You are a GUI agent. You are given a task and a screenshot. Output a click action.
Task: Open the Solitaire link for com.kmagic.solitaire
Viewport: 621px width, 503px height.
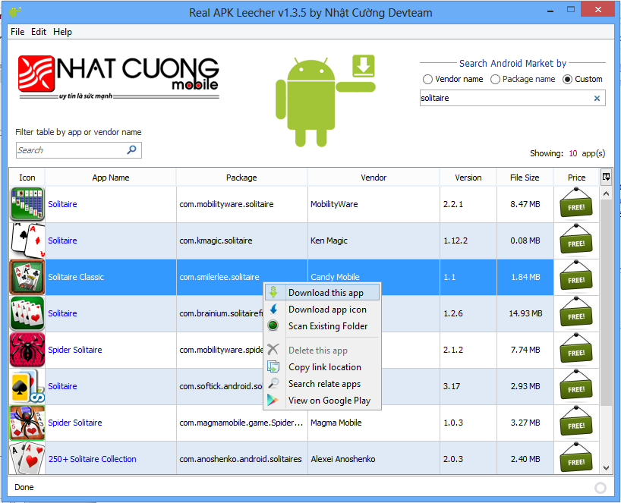click(x=62, y=240)
